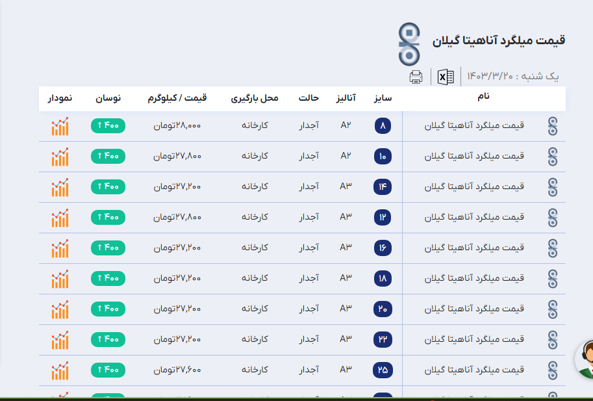The image size is (593, 401).
Task: Click the 'نوسان' column header
Action: pyautogui.click(x=108, y=98)
